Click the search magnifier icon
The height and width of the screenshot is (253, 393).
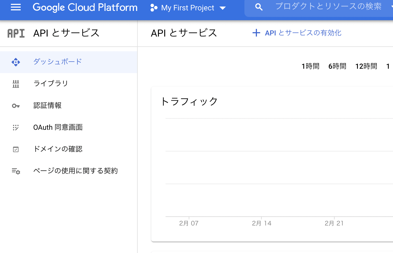(258, 7)
